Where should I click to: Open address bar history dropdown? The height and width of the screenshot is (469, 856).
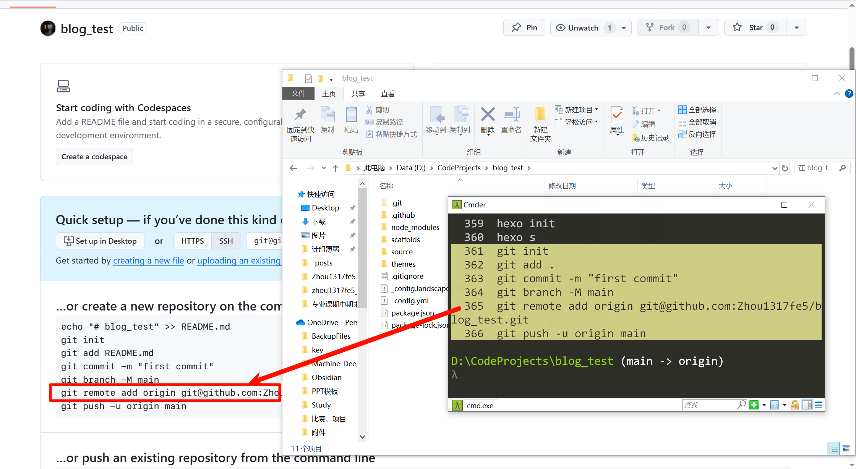click(x=775, y=168)
